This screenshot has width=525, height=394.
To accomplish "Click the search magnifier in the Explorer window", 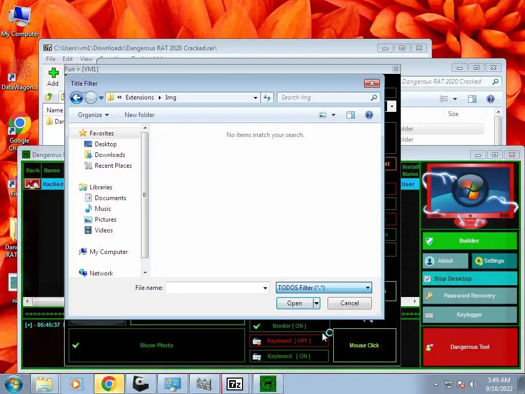I will pos(496,82).
